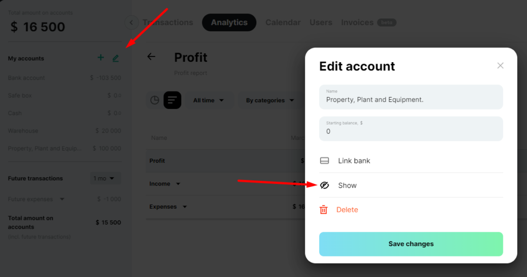Open the All time period dropdown
Image resolution: width=527 pixels, height=277 pixels.
pos(208,100)
